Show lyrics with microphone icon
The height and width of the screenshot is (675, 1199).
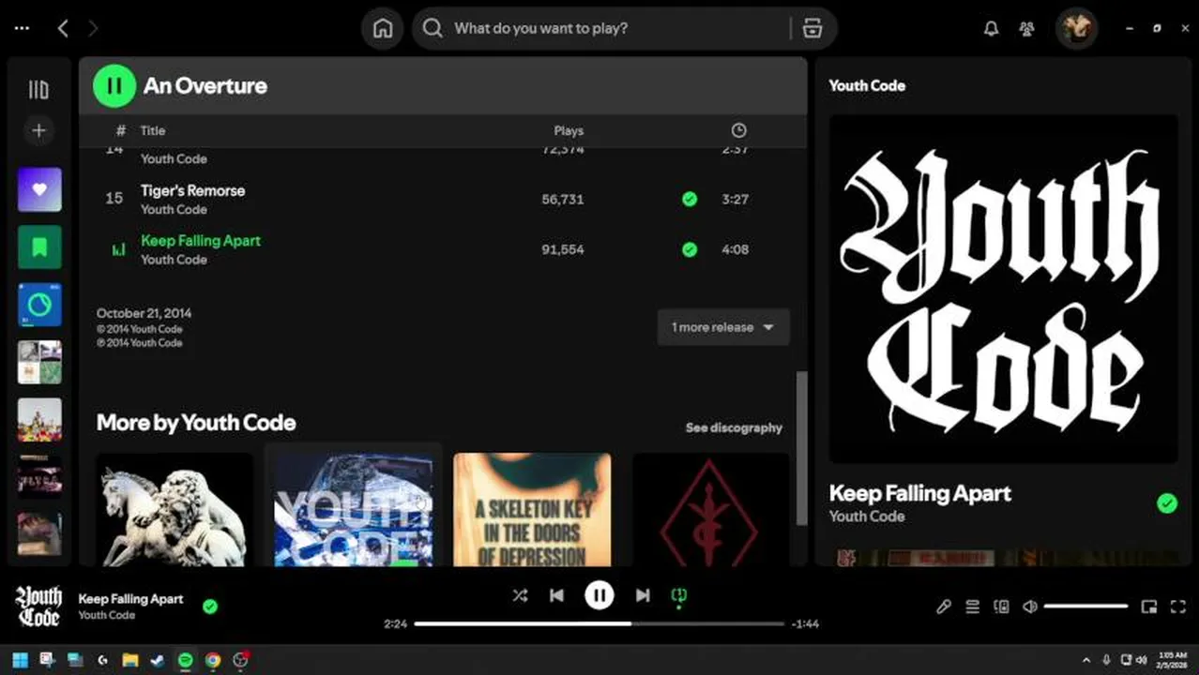[944, 607]
